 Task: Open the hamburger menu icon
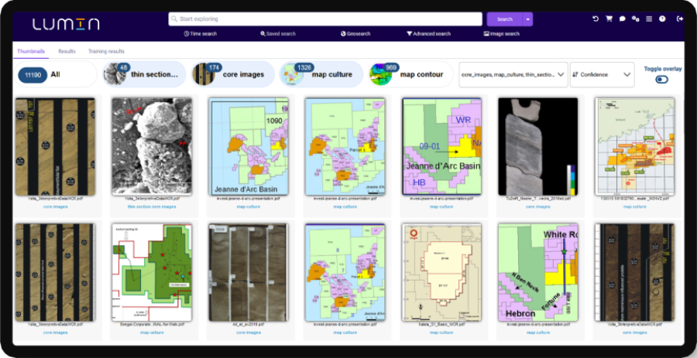[649, 19]
